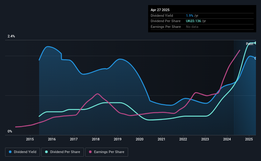Viewport: 261px width, 161px height.
Task: Click the 2024 x-axis label
Action: 227,139
